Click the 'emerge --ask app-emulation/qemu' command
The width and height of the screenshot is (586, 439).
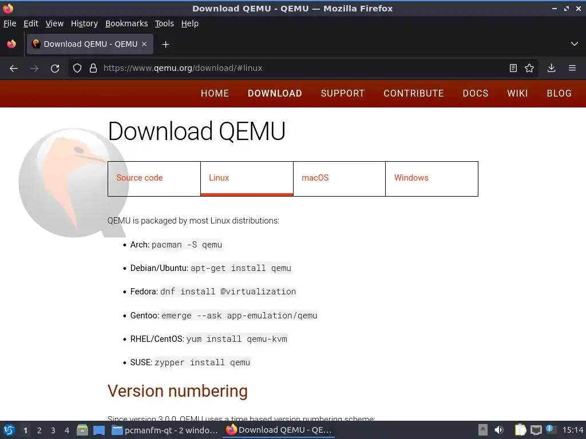pyautogui.click(x=239, y=316)
